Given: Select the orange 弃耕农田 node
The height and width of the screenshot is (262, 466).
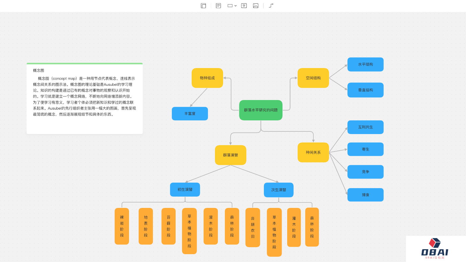Looking at the screenshot, I should pos(253,227).
